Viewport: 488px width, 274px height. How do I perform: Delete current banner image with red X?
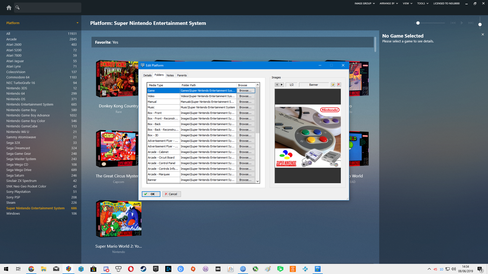339,85
